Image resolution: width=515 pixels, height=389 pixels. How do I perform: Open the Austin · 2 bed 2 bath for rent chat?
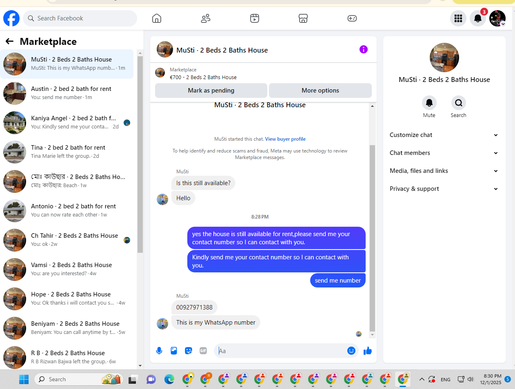point(67,93)
